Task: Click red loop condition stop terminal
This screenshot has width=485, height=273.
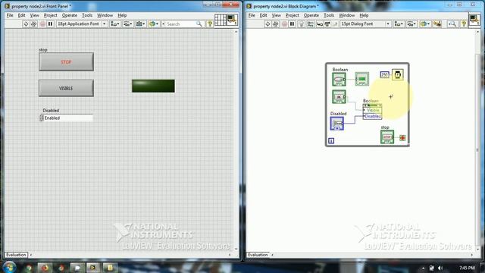Action: [x=402, y=138]
